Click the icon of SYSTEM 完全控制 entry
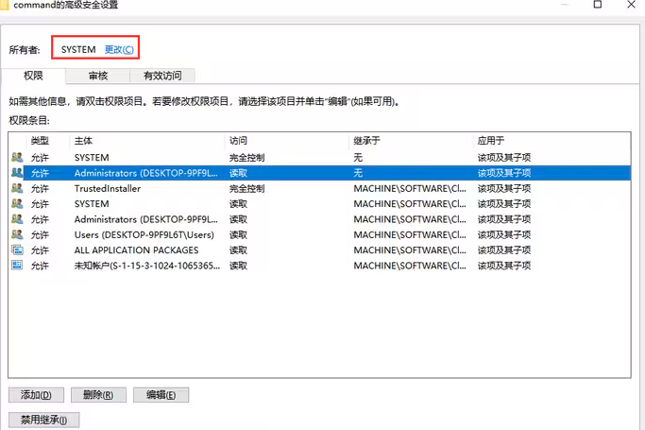 pyautogui.click(x=17, y=158)
